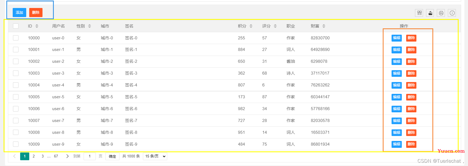Edit the user-5 row
468x166 pixels.
[x=397, y=97]
